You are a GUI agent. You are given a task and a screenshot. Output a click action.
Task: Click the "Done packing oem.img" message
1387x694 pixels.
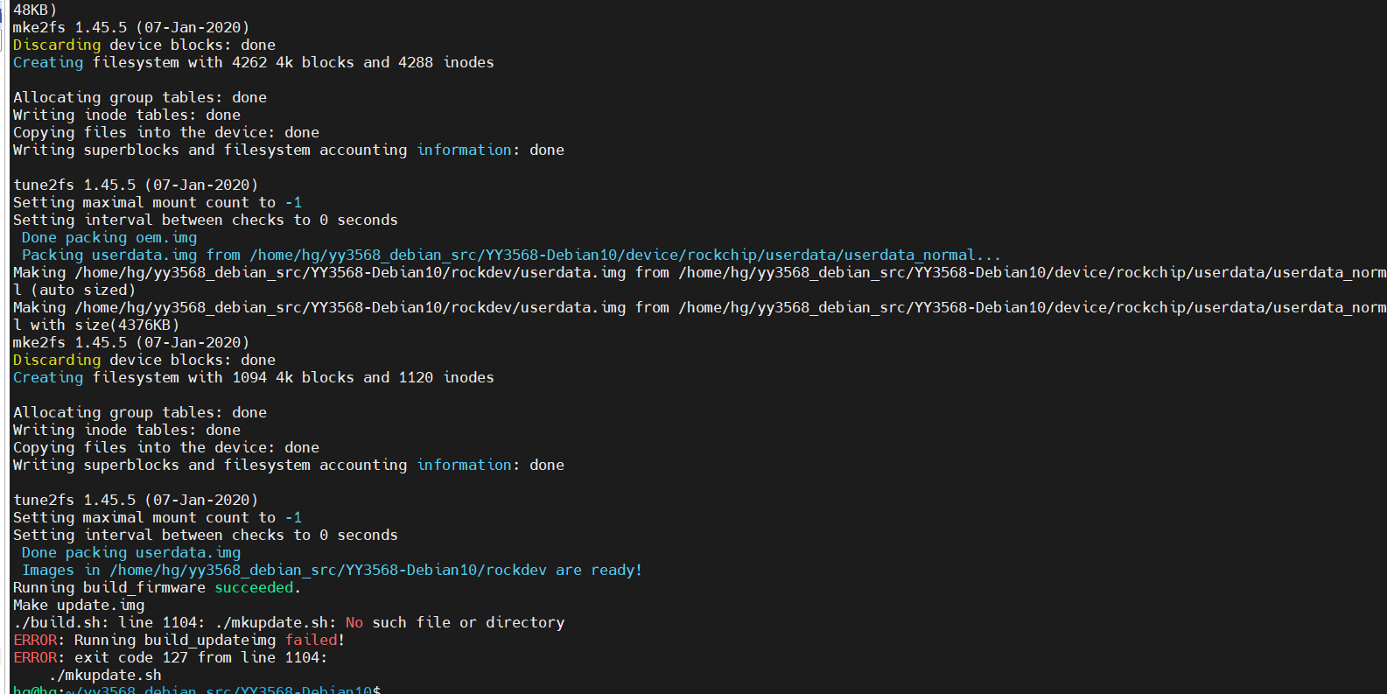[109, 237]
